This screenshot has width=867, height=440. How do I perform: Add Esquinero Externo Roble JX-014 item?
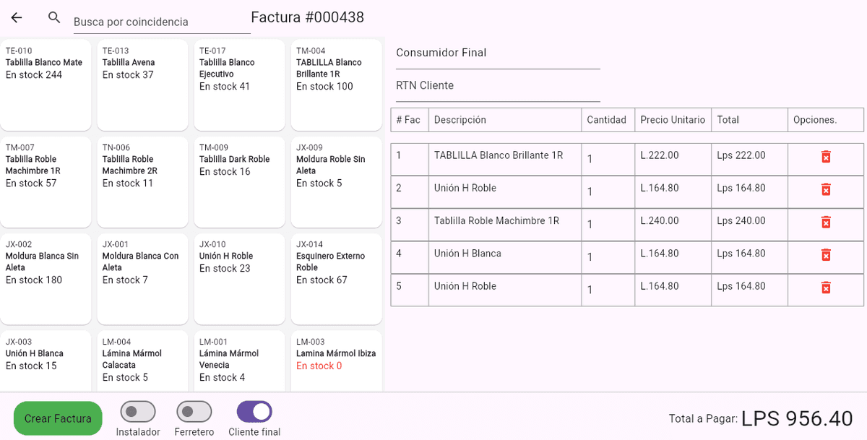[x=336, y=278]
